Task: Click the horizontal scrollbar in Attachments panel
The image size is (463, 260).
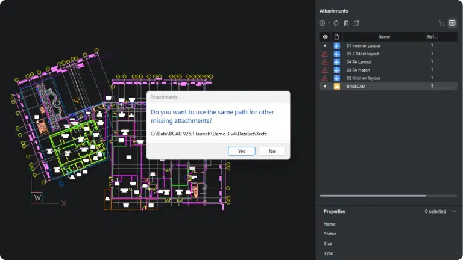Action: (x=373, y=196)
